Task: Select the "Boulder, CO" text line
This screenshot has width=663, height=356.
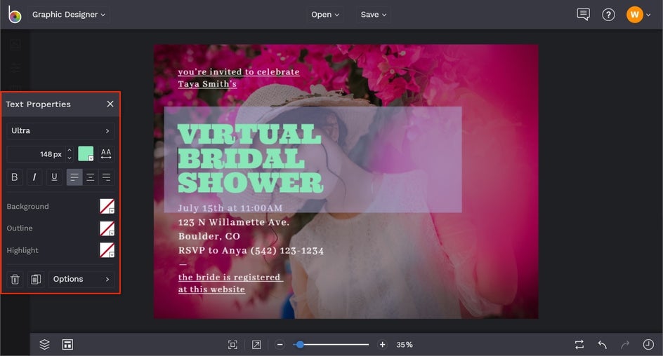Action: click(209, 236)
